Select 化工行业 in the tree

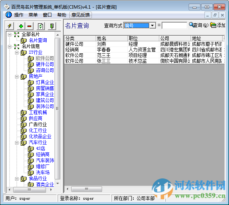tap(38, 130)
